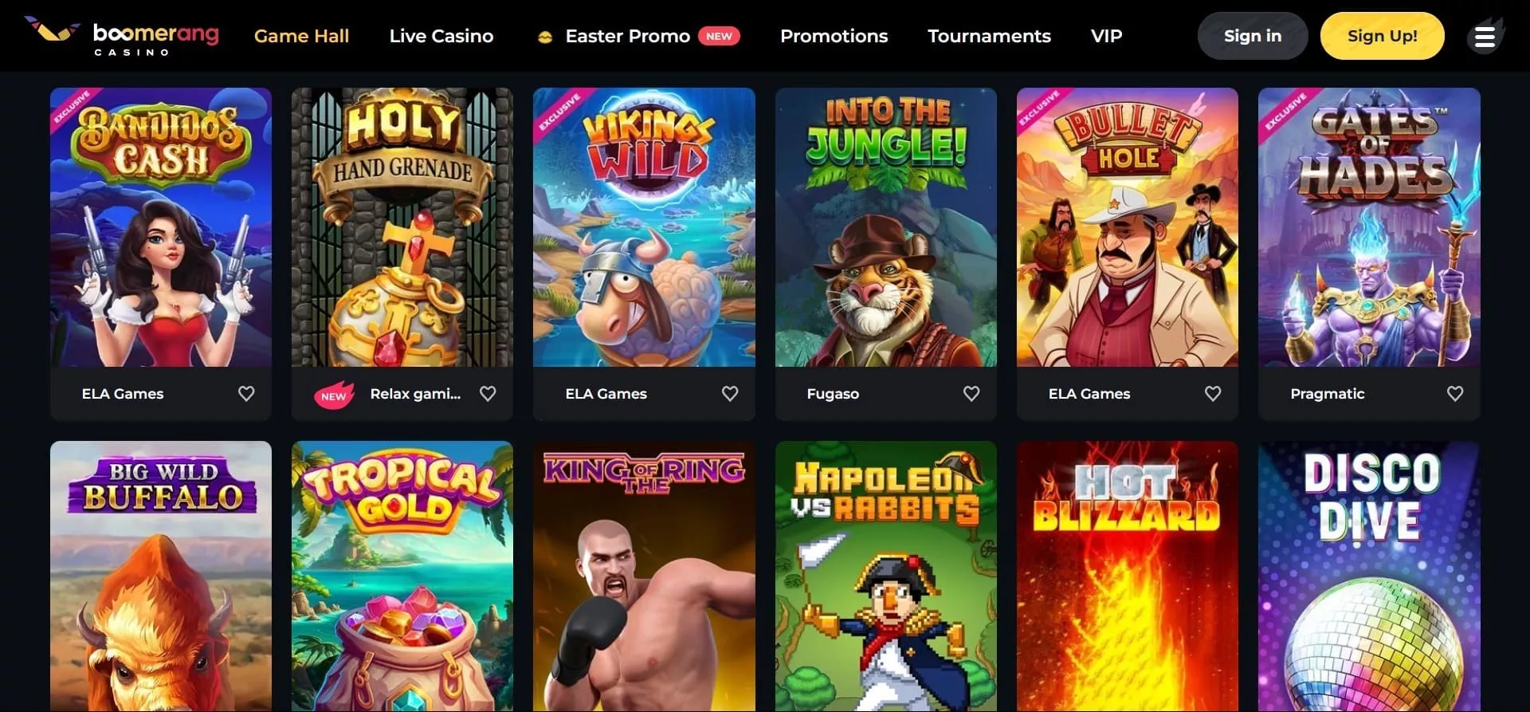
Task: Favorite Bandidos Cash with heart icon
Action: click(x=246, y=394)
